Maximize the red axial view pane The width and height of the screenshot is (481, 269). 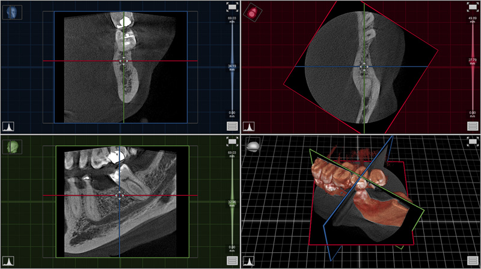click(473, 7)
